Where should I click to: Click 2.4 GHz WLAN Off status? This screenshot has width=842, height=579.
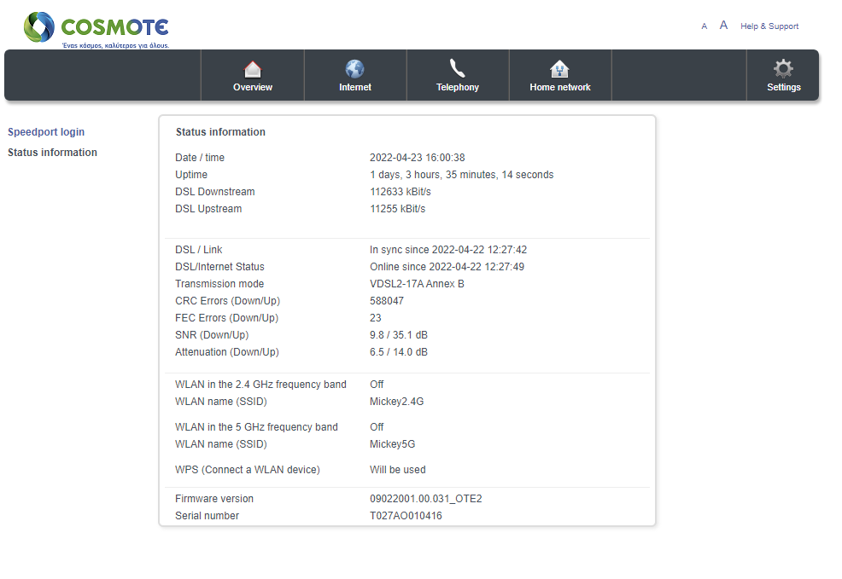377,385
